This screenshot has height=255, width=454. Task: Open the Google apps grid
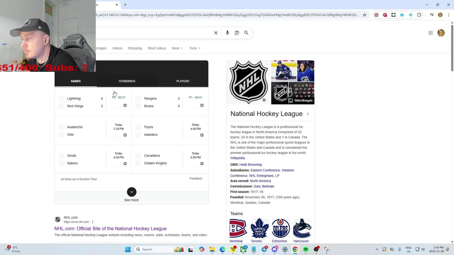click(431, 33)
